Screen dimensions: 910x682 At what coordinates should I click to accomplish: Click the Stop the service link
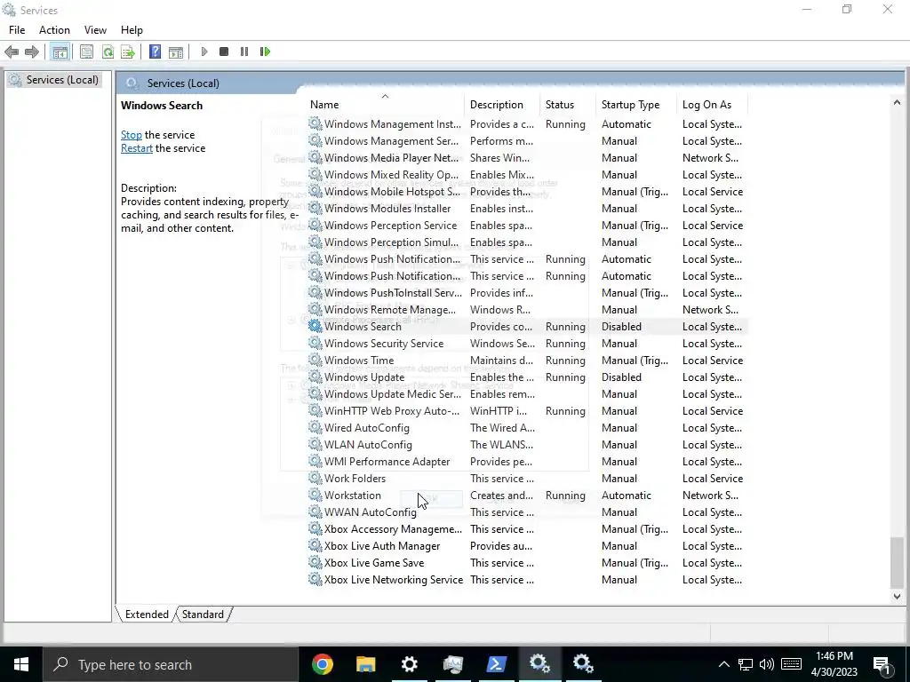[132, 135]
